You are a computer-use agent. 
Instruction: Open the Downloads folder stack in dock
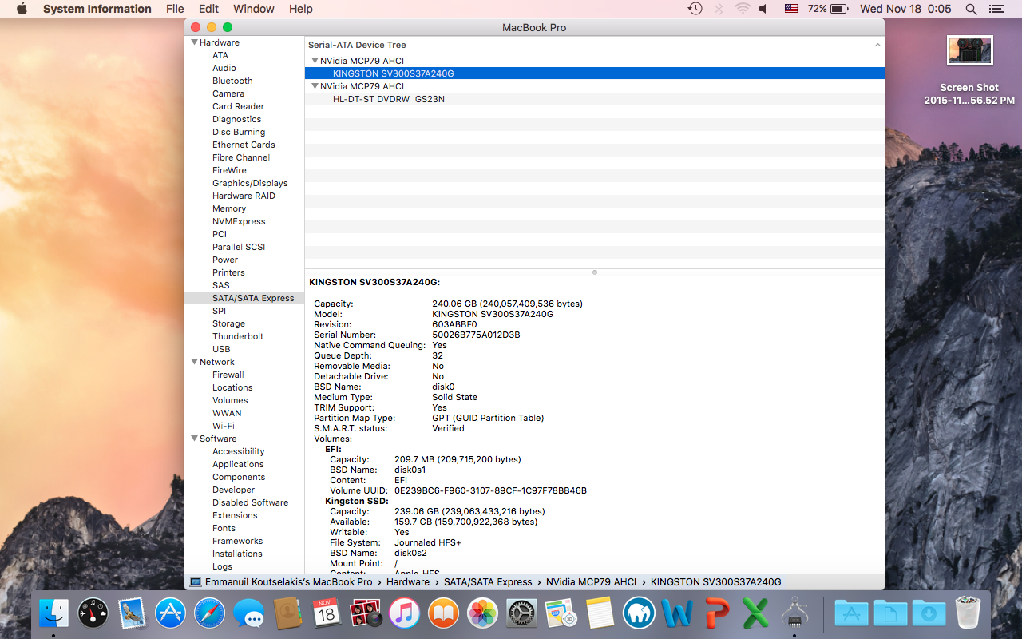click(x=929, y=613)
